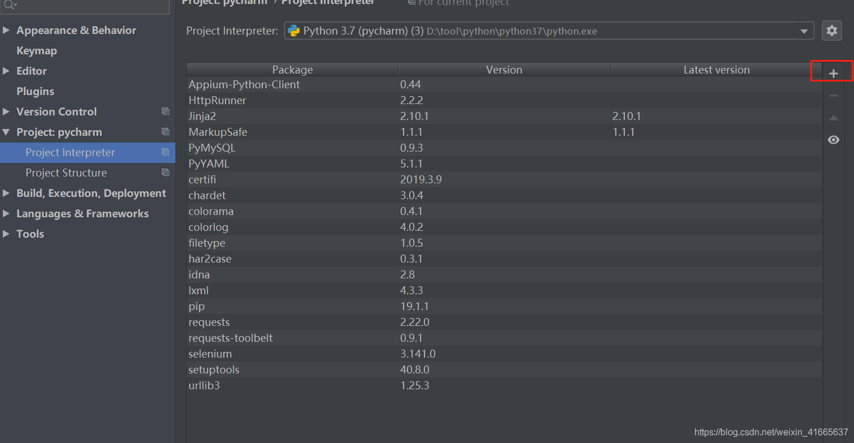Expand the Version Control section arrow
This screenshot has height=443, width=854.
coord(6,111)
